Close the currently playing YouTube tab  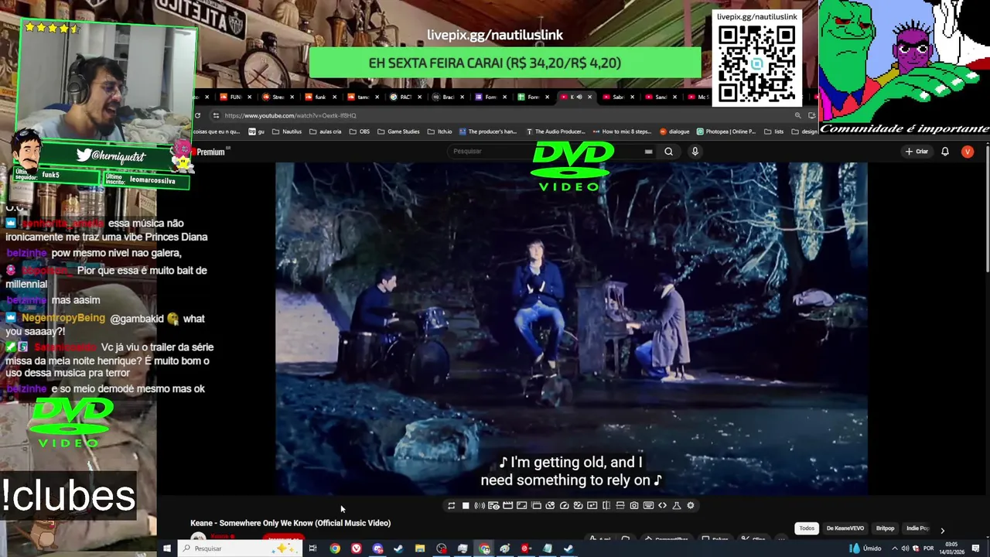589,97
